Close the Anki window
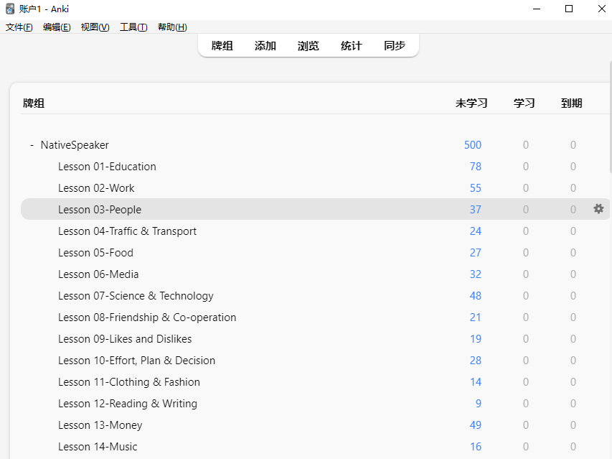This screenshot has width=612, height=459. pyautogui.click(x=601, y=9)
